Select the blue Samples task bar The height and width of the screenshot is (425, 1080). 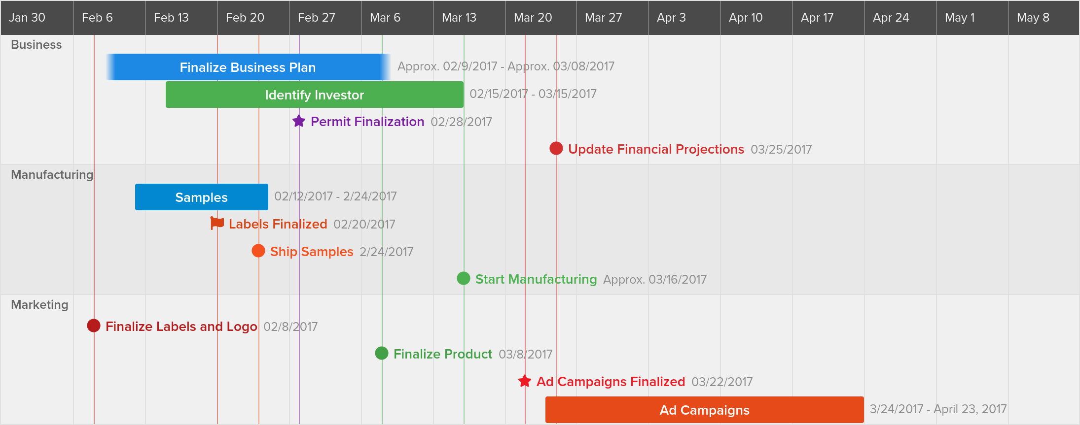[x=202, y=197]
